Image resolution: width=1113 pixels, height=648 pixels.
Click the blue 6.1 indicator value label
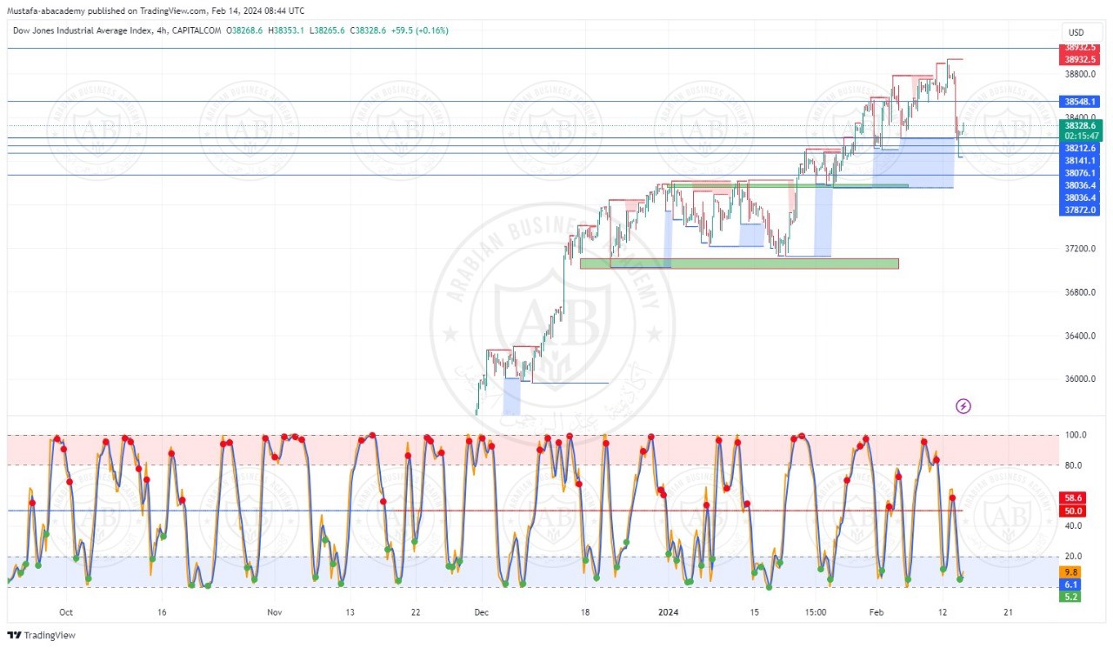1070,585
